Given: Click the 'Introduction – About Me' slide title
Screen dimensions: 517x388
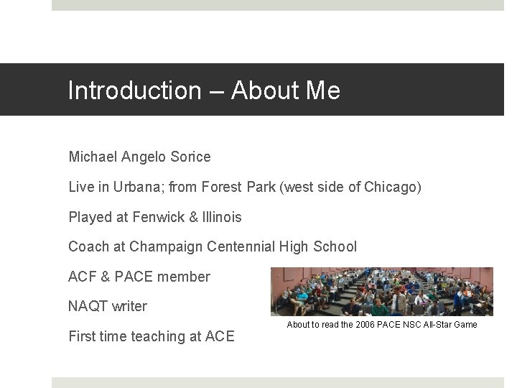Looking at the screenshot, I should tap(204, 91).
